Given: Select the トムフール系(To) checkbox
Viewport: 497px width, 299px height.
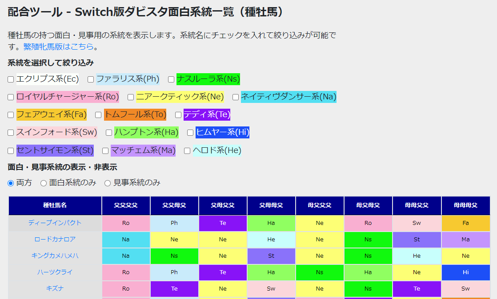Looking at the screenshot, I should pyautogui.click(x=98, y=115).
